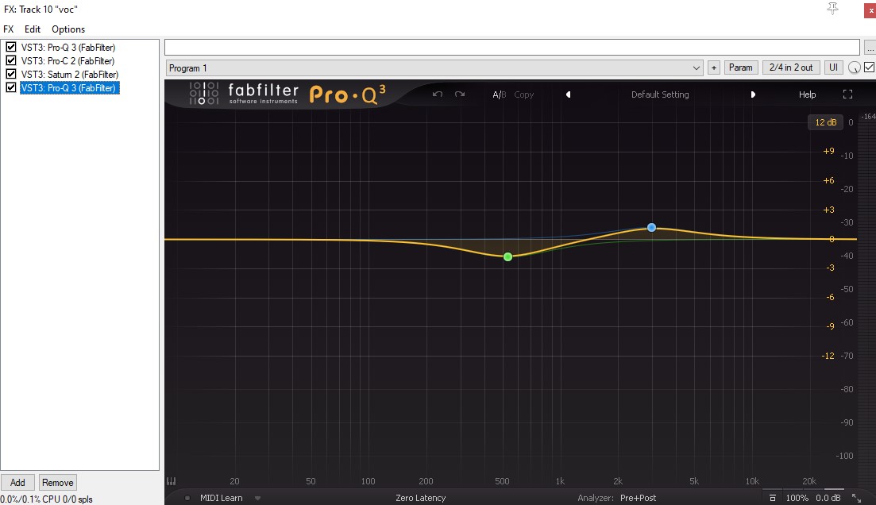Disable the Pro-C 2 plugin checkbox
876x505 pixels.
point(10,60)
